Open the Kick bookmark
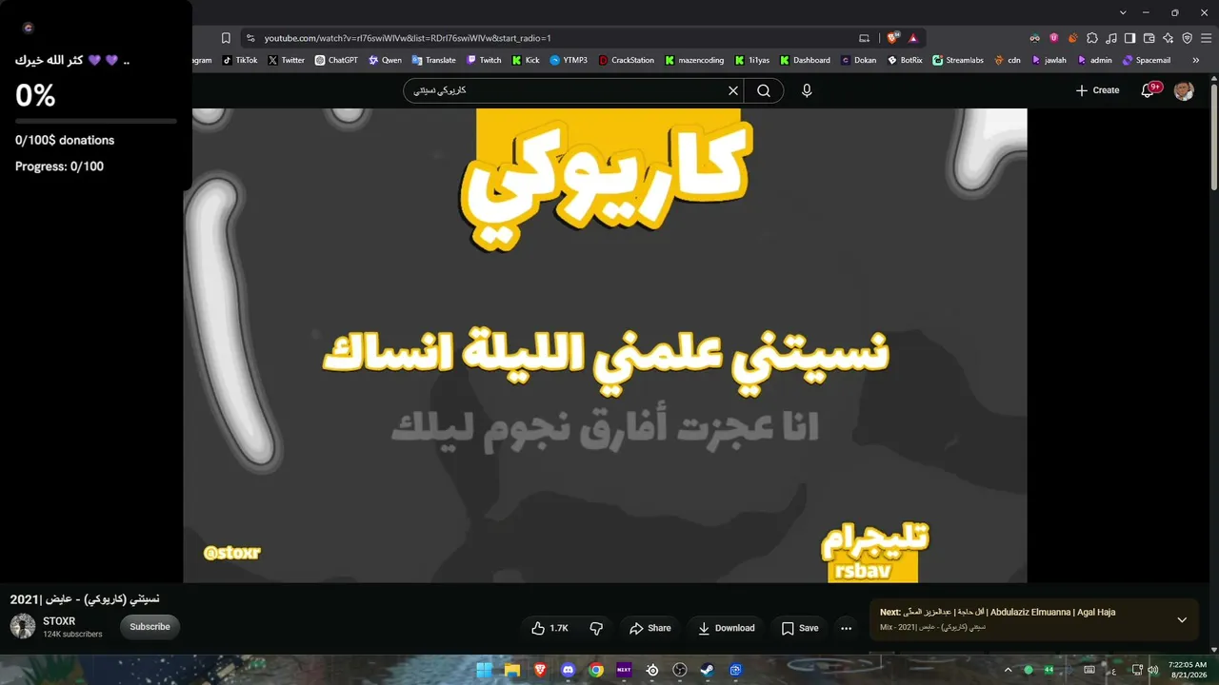1219x685 pixels. pyautogui.click(x=526, y=60)
